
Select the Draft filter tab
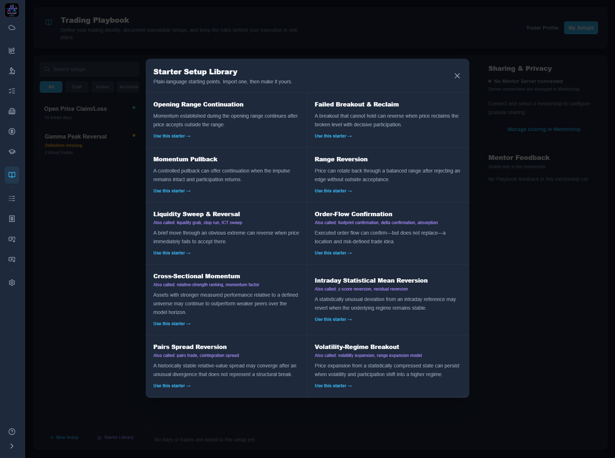[77, 87]
